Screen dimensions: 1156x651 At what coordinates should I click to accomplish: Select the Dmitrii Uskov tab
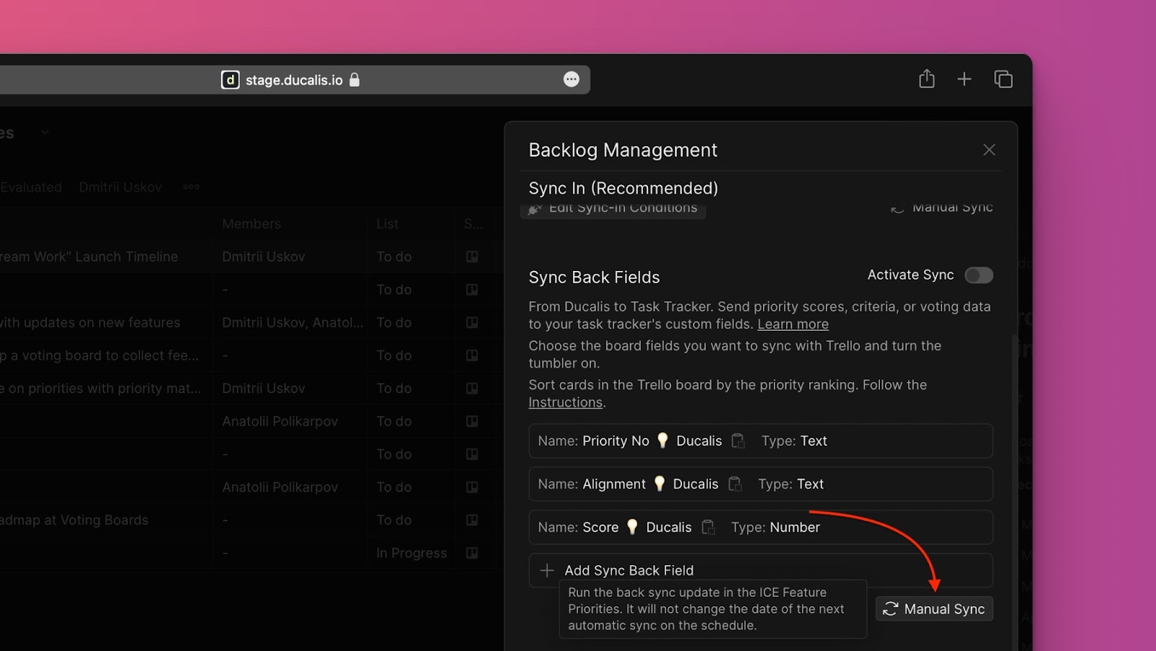click(x=120, y=187)
